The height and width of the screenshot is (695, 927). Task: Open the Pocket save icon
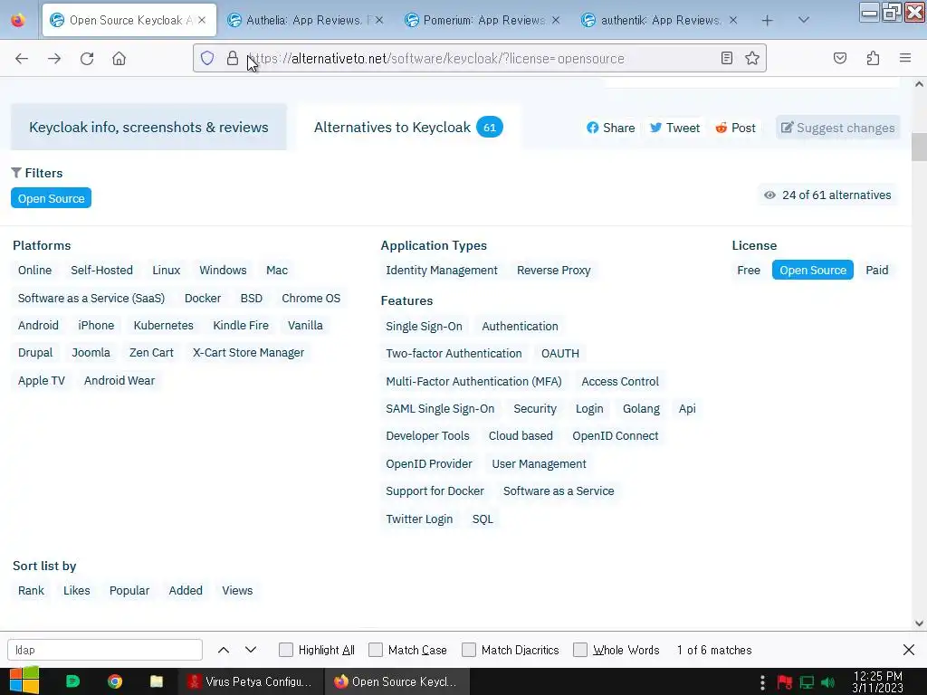[840, 58]
